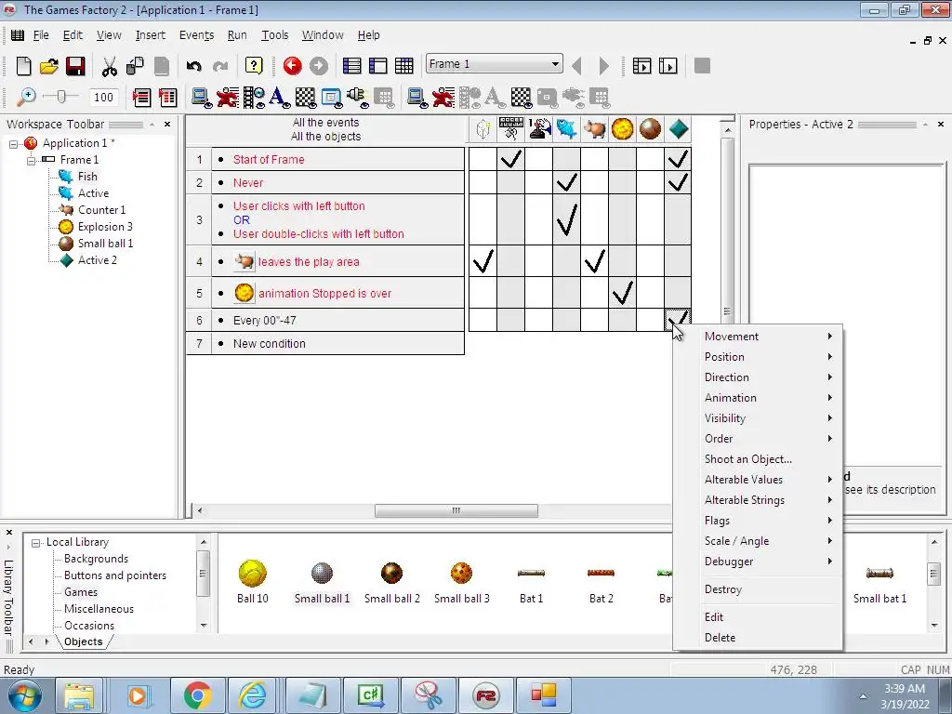Open the Insert menu
Image resolution: width=952 pixels, height=714 pixels.
(x=150, y=35)
